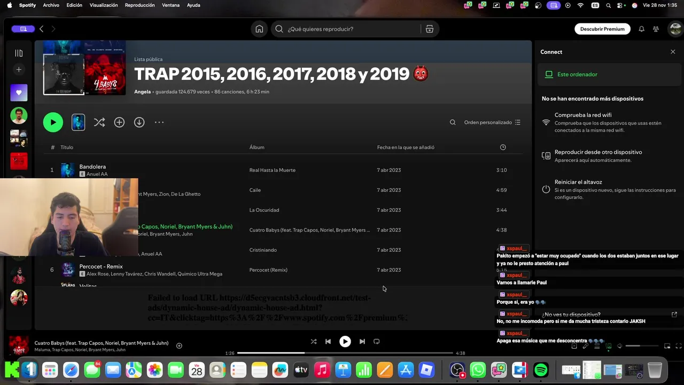Skip to the previous track

(x=328, y=341)
